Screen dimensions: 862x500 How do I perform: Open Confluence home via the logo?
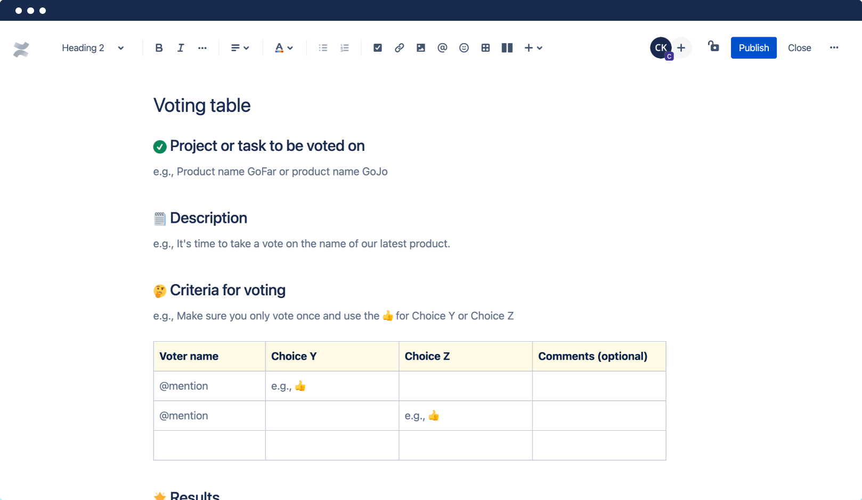(x=21, y=49)
